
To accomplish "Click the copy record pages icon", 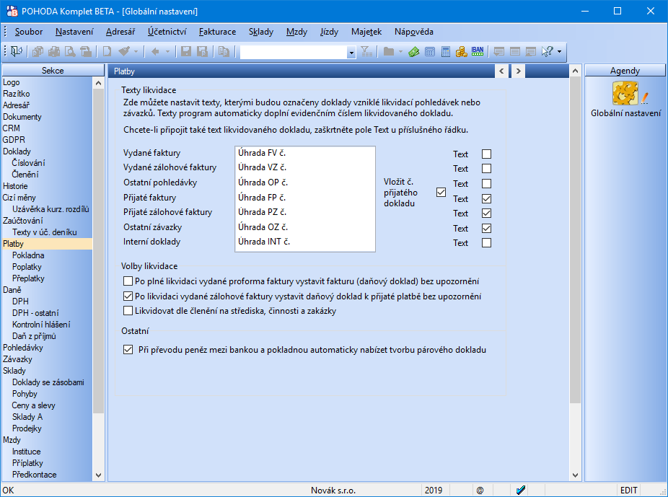I will pos(224,51).
